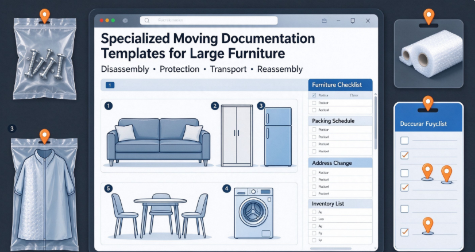This screenshot has height=252, width=475.
Task: Check the last checkbox under Address Change
Action: 314,193
